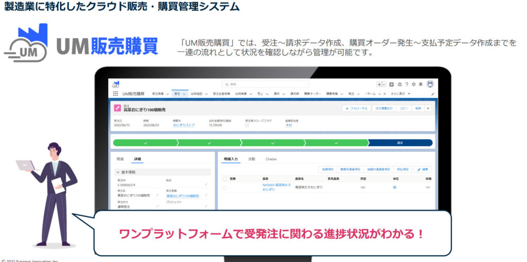
Task: Open the 受注見積 tab dropdown chevron
Action: point(168,94)
